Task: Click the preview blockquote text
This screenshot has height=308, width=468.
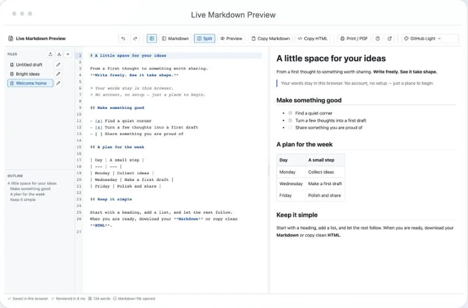Action: coord(357,83)
